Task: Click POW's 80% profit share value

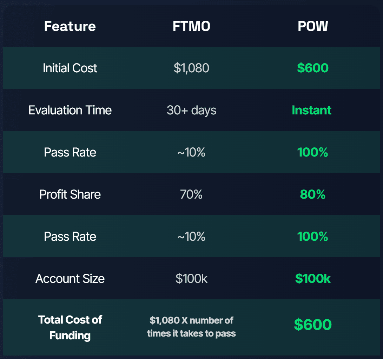Action: tap(313, 194)
